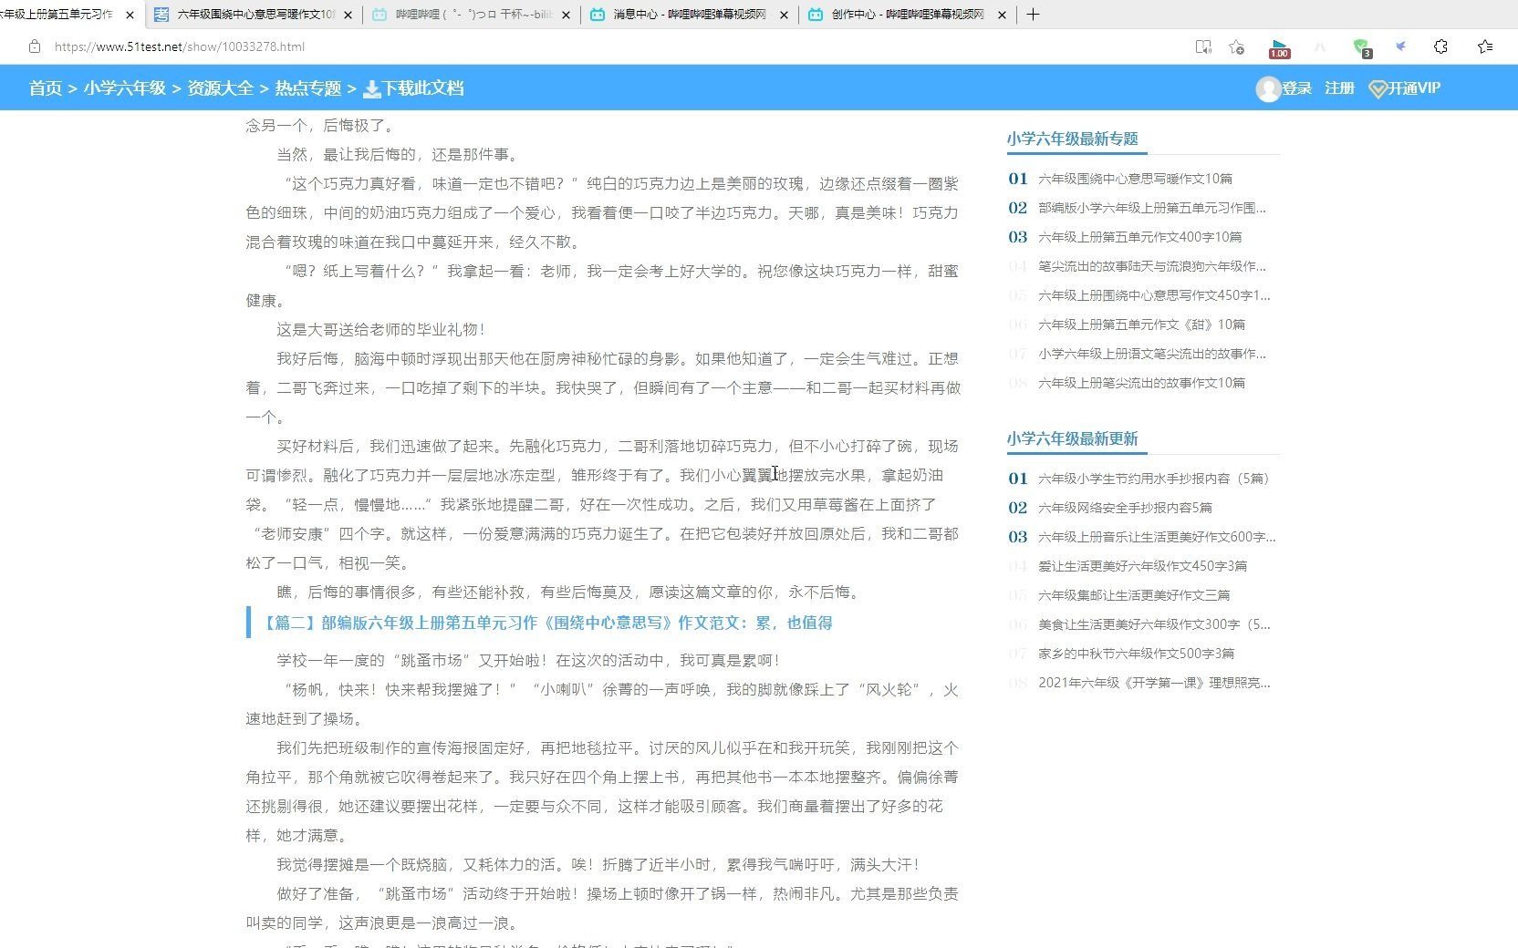
Task: Open 笔尖流出的故事陆天与流浪狗 link
Action: [x=1151, y=266]
